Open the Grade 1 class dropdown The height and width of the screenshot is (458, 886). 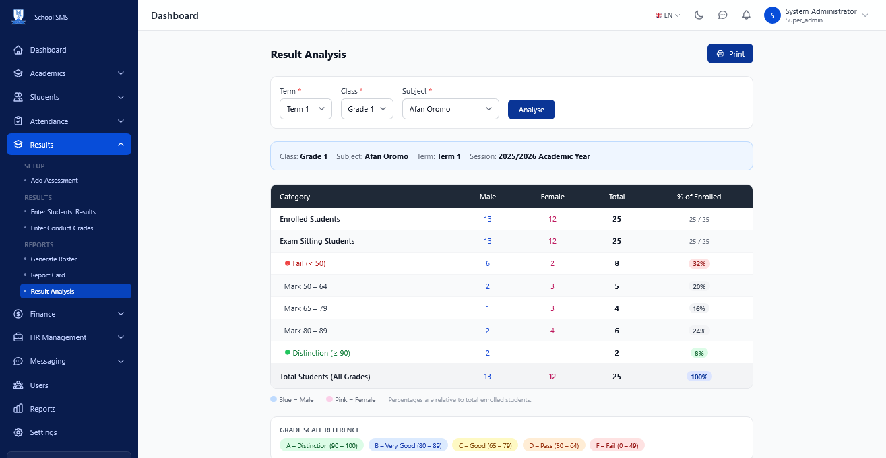pos(367,109)
